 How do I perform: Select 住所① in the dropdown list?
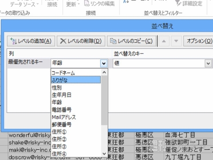click(76, 132)
